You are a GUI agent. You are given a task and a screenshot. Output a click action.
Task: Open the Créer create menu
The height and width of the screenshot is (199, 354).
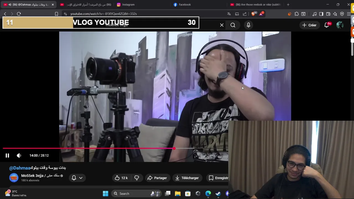(309, 25)
